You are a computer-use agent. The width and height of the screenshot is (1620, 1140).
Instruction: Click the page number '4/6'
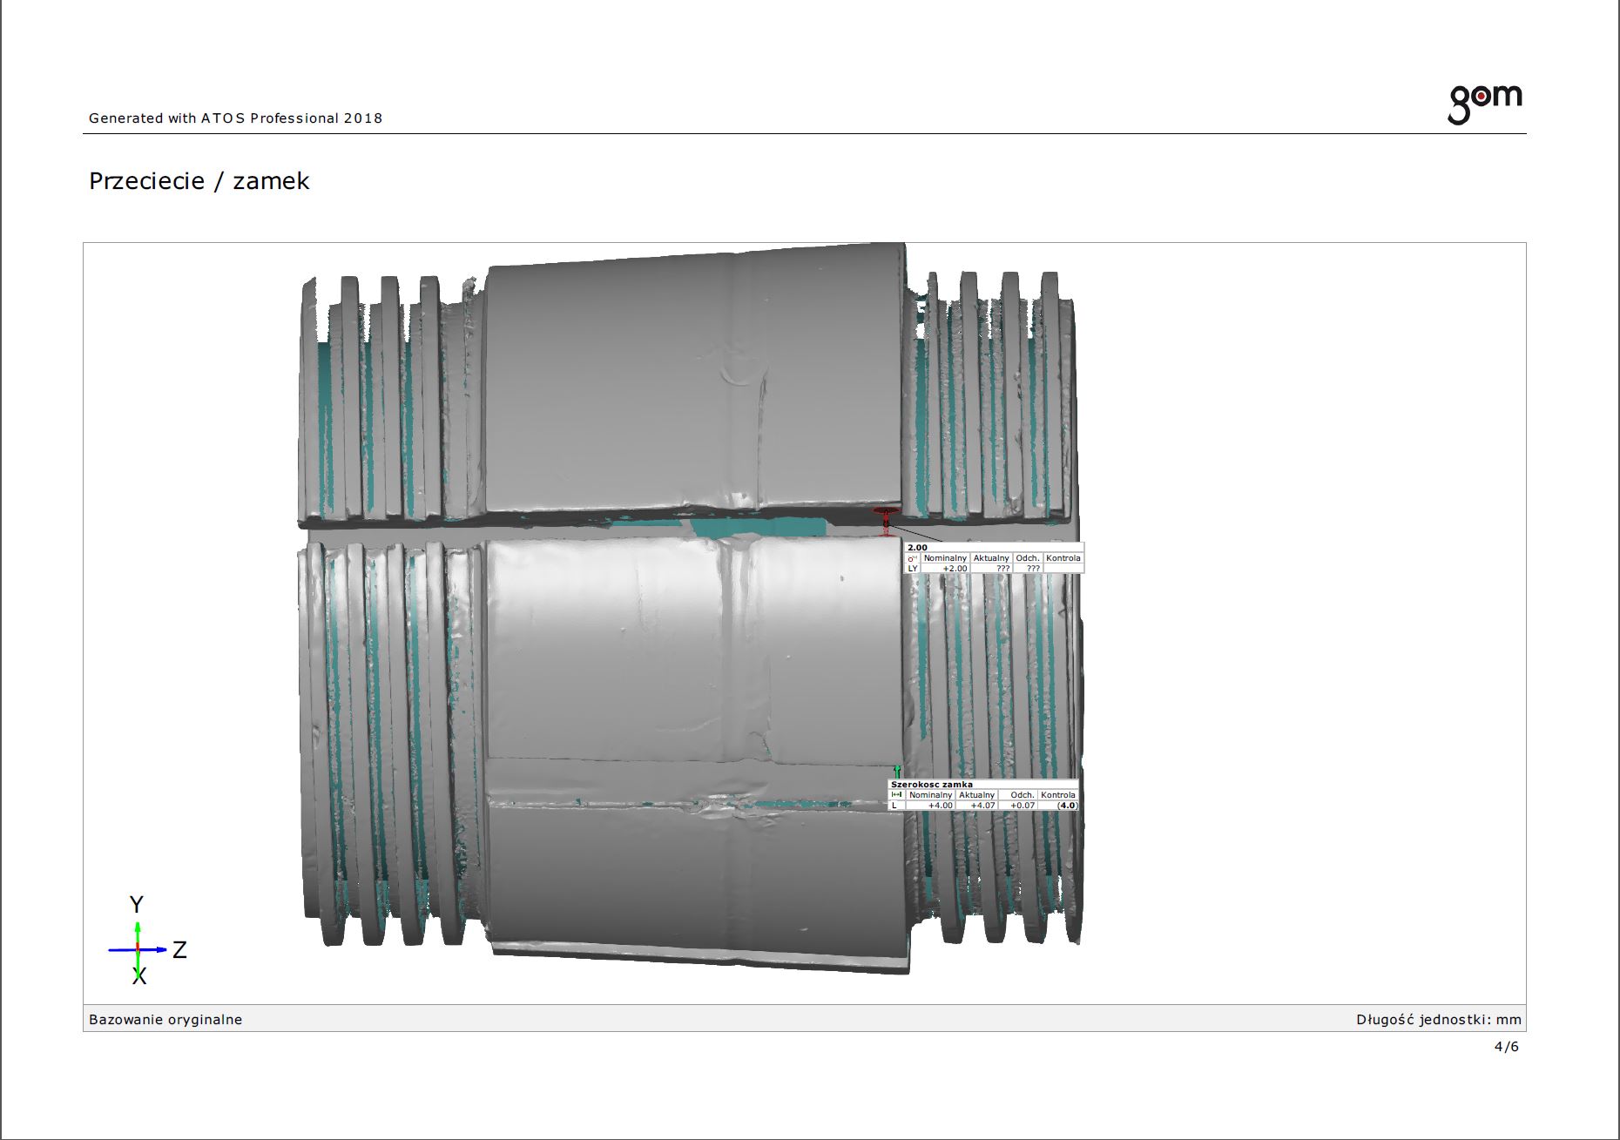pyautogui.click(x=1506, y=1047)
